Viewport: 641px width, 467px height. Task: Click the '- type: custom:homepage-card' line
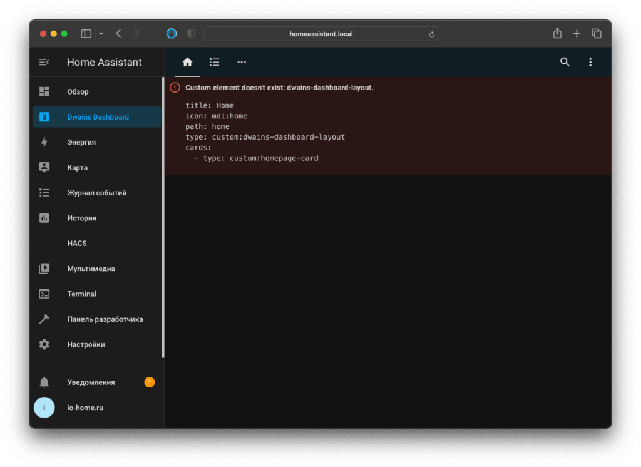256,158
